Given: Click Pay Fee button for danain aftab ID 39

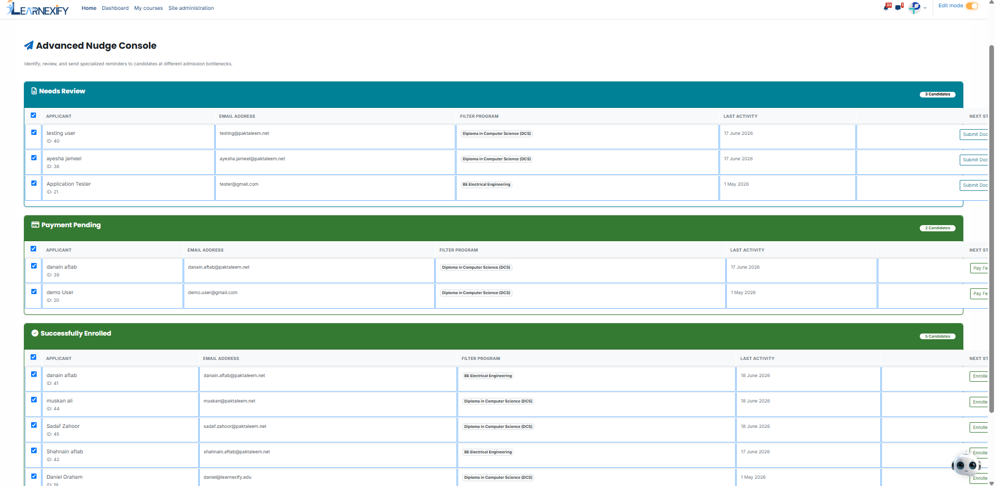Looking at the screenshot, I should (x=979, y=268).
